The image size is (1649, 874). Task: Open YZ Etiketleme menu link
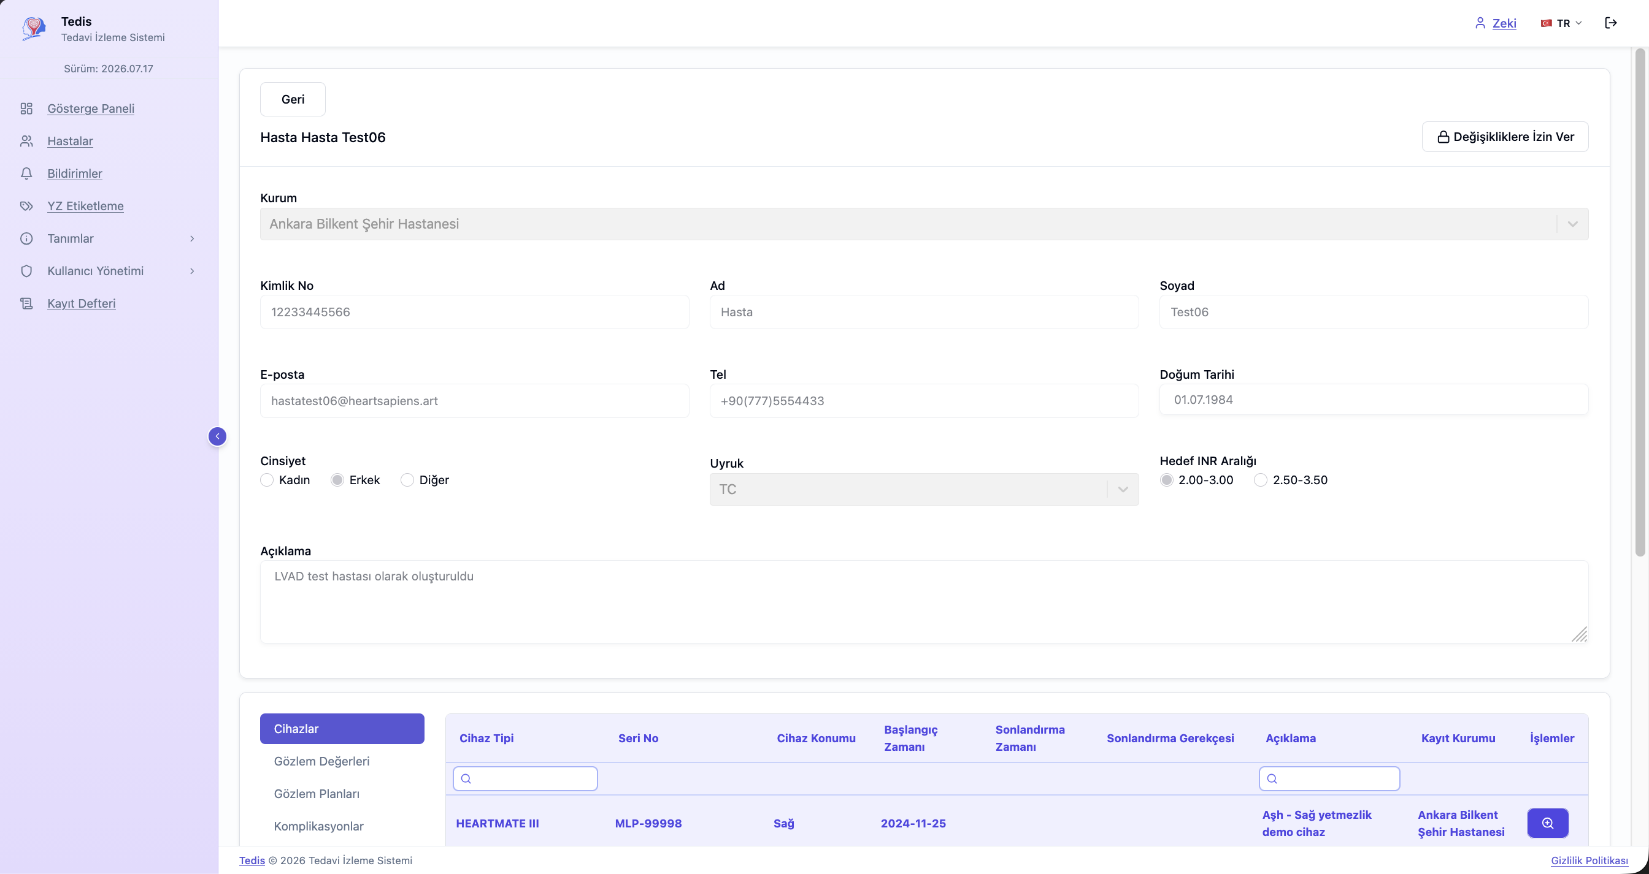tap(86, 206)
